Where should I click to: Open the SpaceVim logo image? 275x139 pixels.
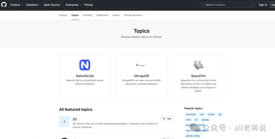click(x=198, y=65)
